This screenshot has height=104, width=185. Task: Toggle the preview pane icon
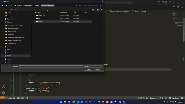coord(98,10)
